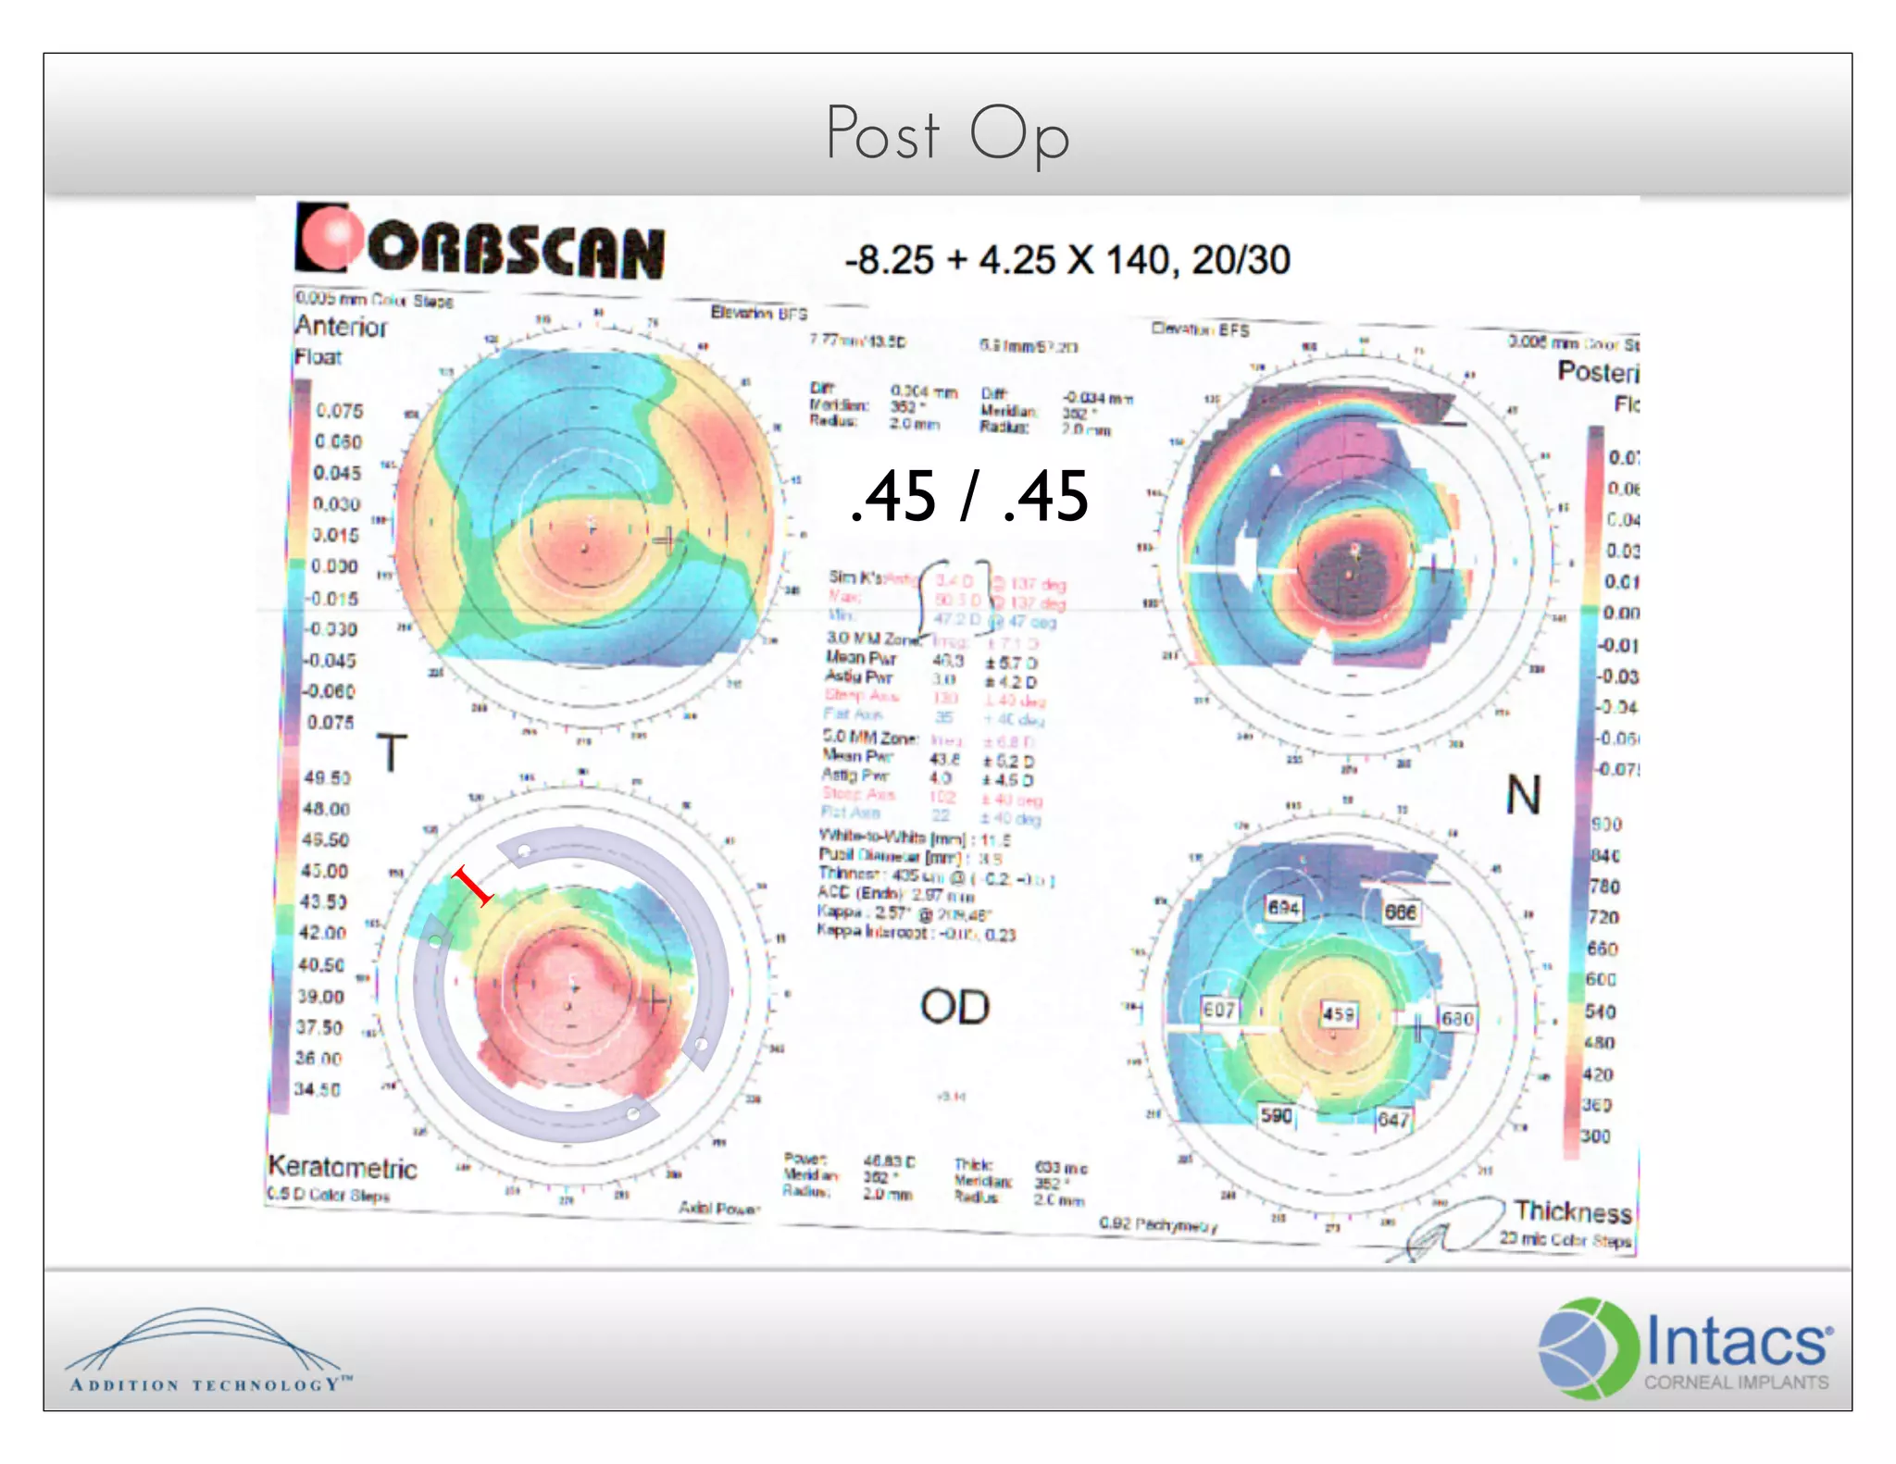Click the Post Op slide title
This screenshot has width=1896, height=1464.
coord(947,134)
